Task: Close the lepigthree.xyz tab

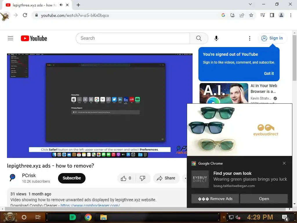Action: click(67, 5)
